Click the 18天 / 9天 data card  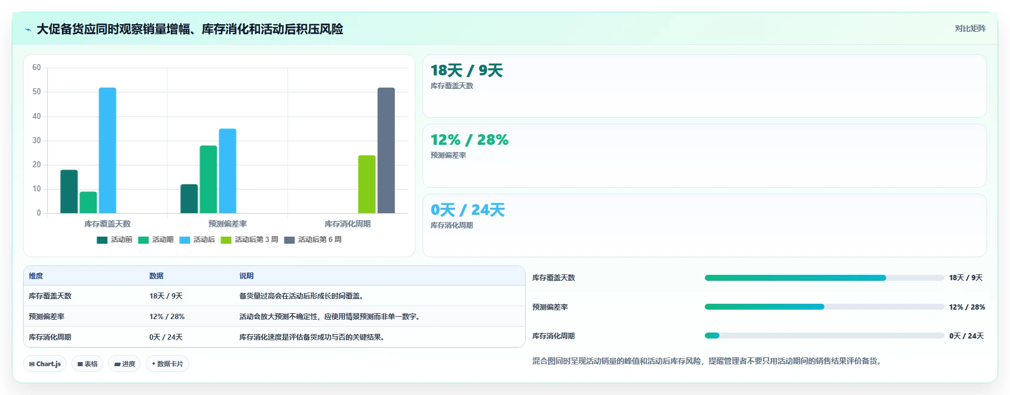(x=705, y=86)
